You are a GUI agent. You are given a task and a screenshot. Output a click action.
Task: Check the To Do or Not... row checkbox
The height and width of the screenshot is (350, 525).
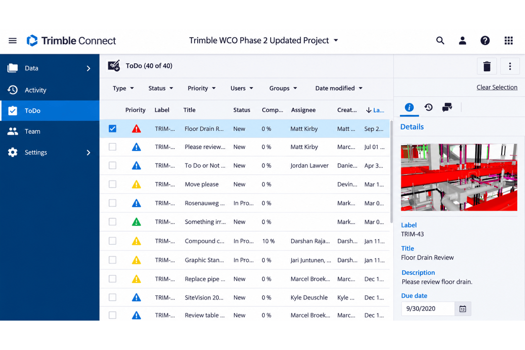coord(112,165)
